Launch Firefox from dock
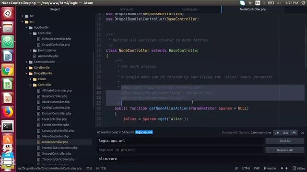The width and height of the screenshot is (307, 172). 8,112
